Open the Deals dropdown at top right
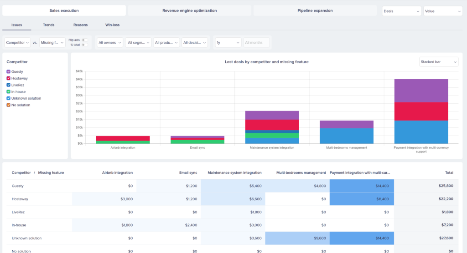This screenshot has height=253, width=467. (401, 11)
